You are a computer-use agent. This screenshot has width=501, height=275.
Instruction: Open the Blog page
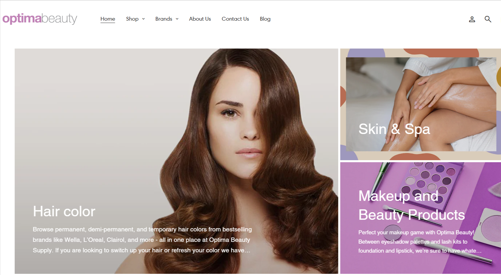coord(265,19)
